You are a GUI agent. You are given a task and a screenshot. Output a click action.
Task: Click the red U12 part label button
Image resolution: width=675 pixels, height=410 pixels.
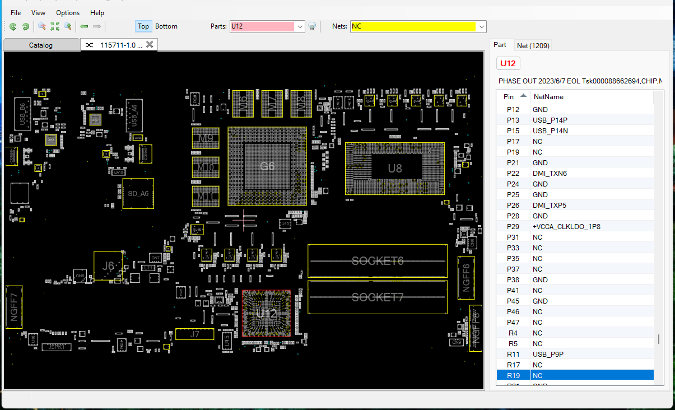tap(508, 63)
